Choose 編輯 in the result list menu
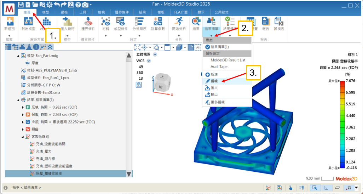The height and width of the screenshot is (194, 363). [x=227, y=81]
